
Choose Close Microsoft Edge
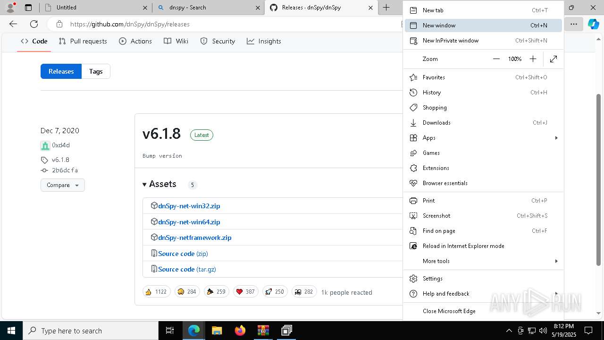(x=483, y=311)
